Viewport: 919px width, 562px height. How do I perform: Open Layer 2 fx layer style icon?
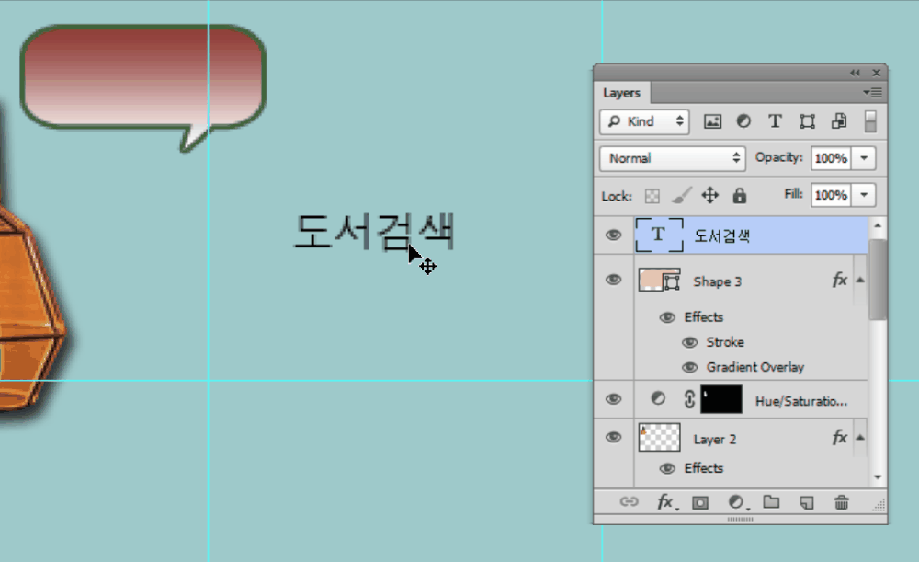[x=839, y=437]
